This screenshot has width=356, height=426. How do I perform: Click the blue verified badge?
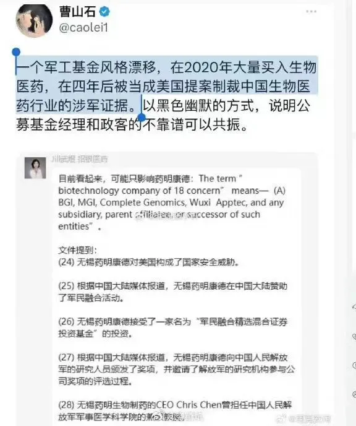point(104,12)
